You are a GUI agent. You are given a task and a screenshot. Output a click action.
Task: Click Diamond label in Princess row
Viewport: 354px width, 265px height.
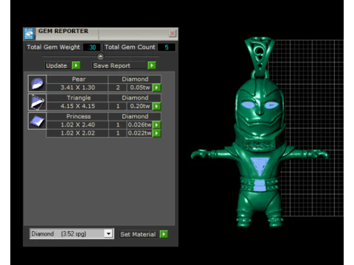point(135,116)
